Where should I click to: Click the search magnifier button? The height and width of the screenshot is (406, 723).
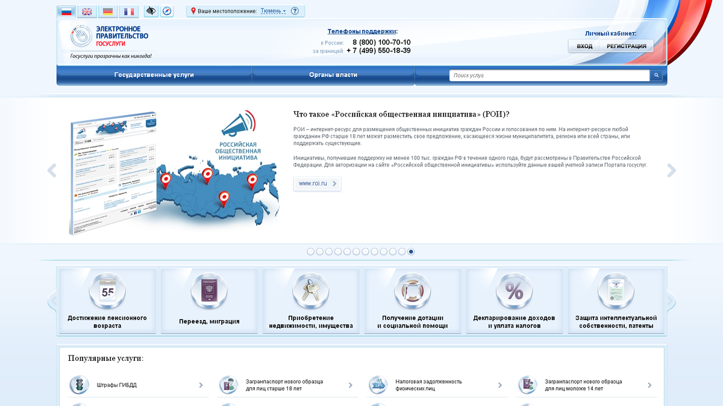(657, 76)
